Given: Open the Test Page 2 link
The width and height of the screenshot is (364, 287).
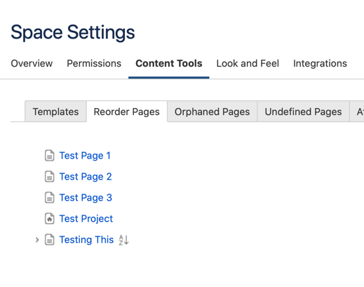Looking at the screenshot, I should [x=86, y=177].
